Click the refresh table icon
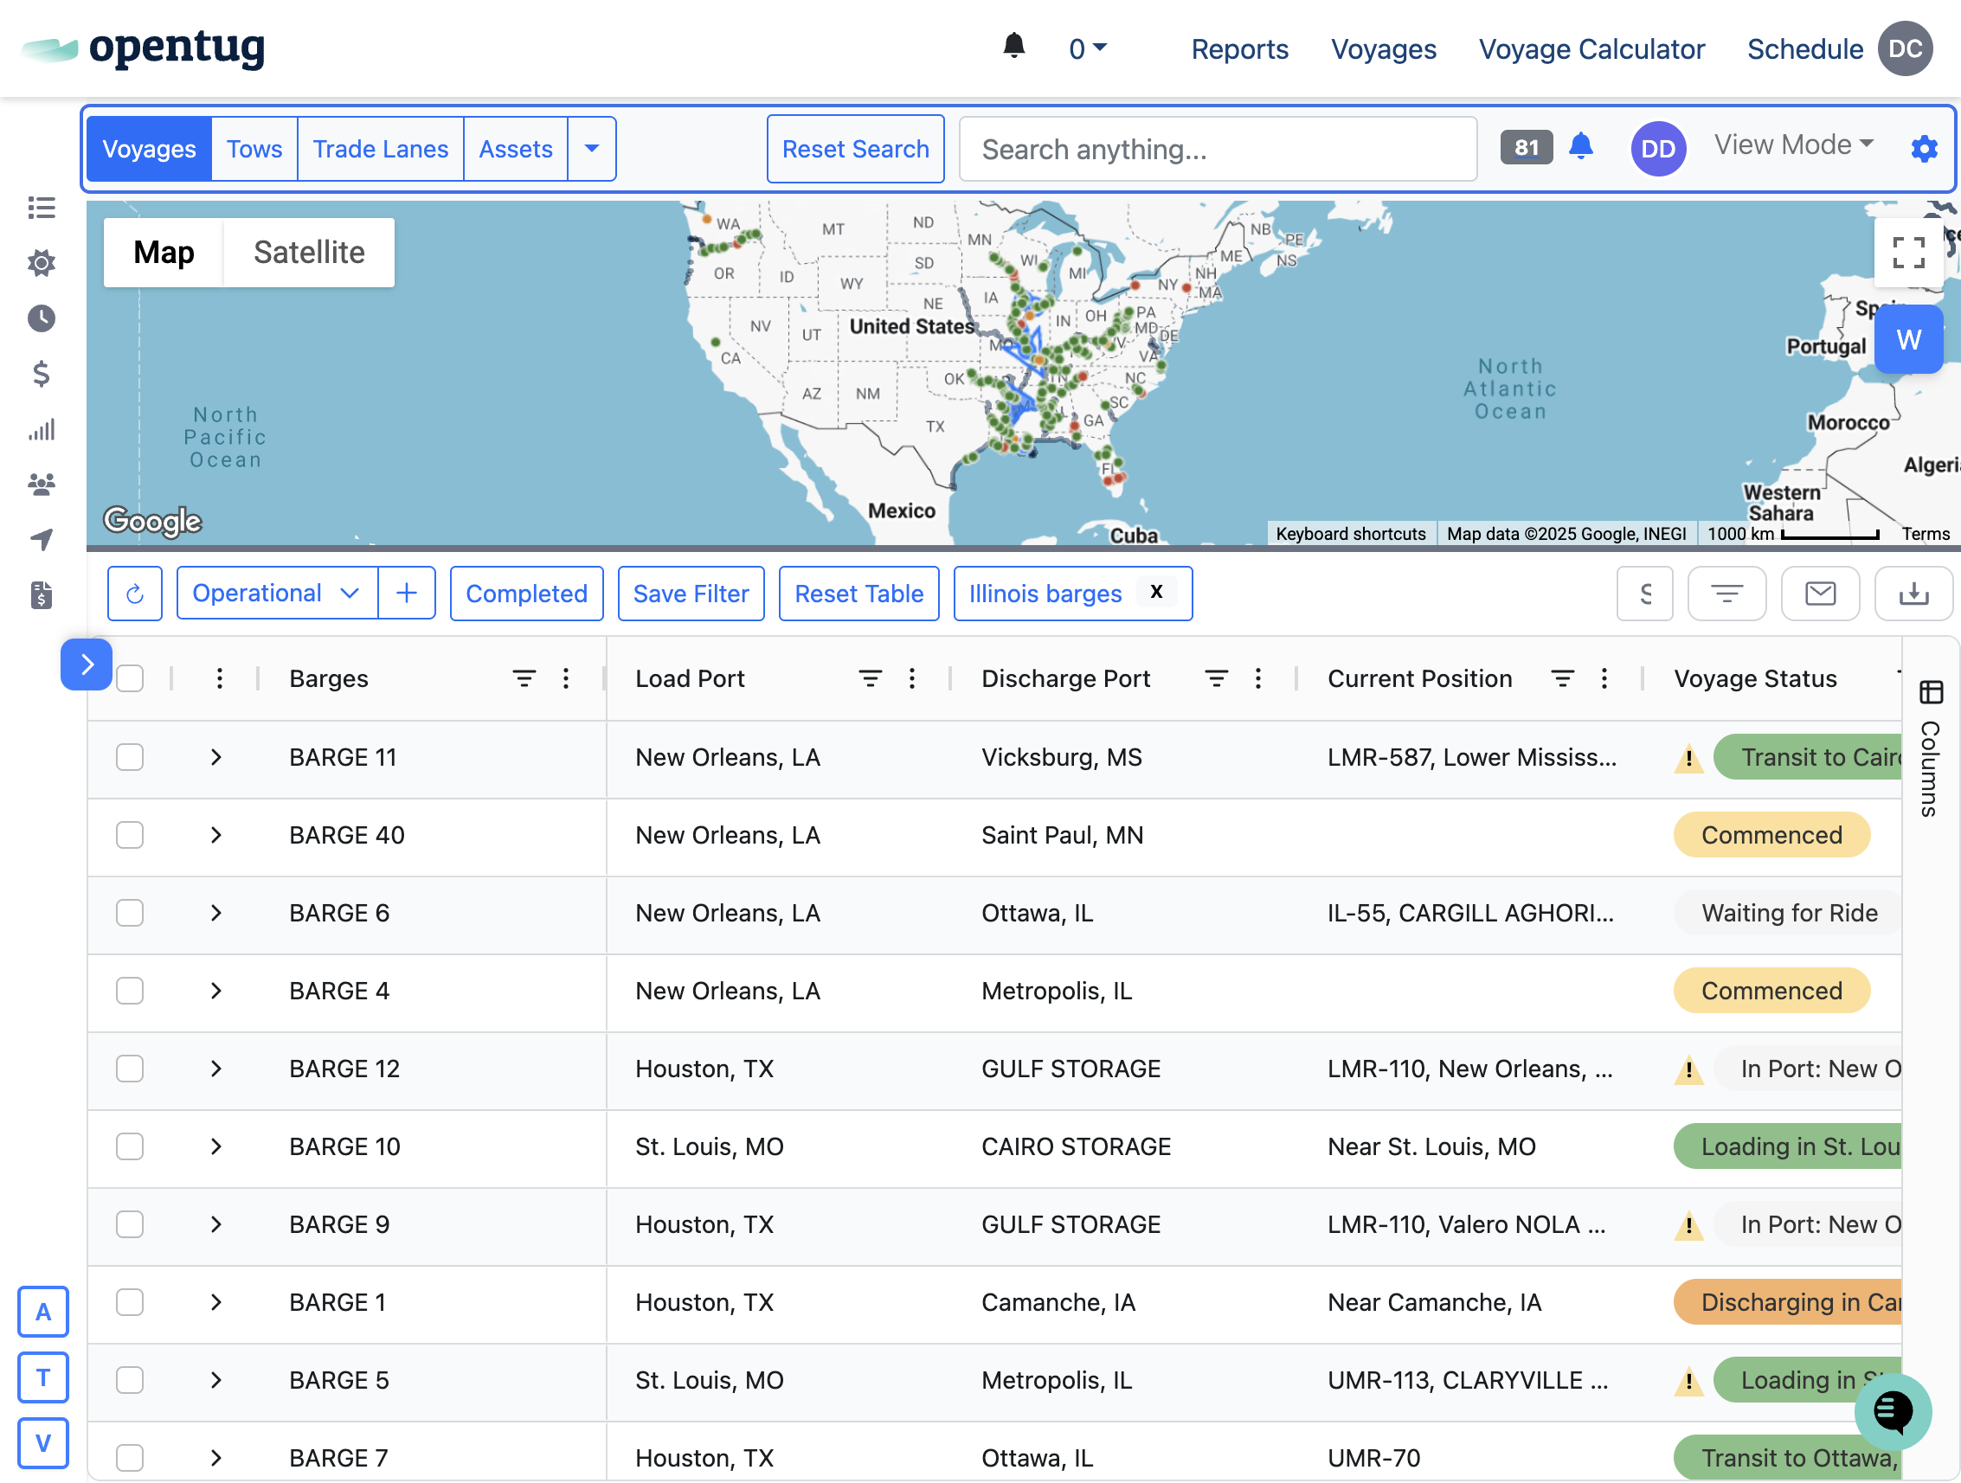The height and width of the screenshot is (1483, 1961). coord(135,594)
